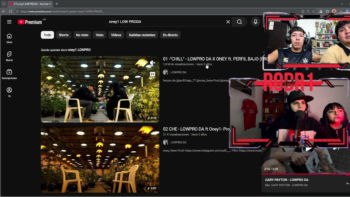Start voice search with the microphone
The width and height of the screenshot is (350, 197).
pyautogui.click(x=255, y=22)
